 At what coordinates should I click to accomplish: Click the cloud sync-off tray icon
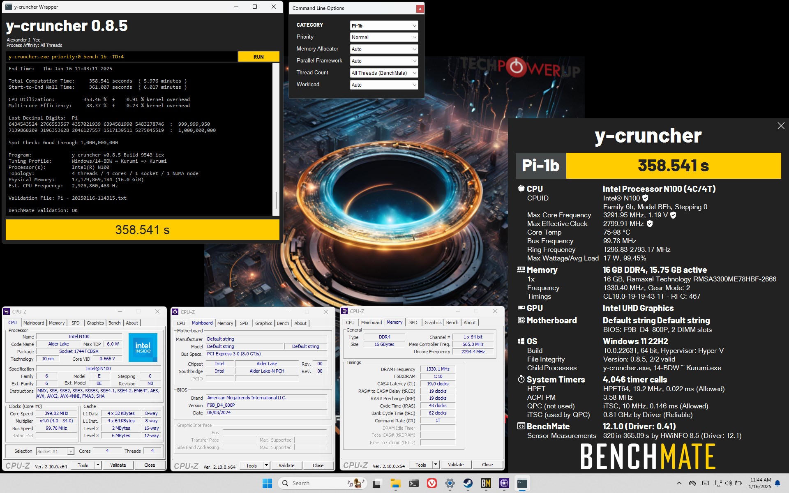pyautogui.click(x=692, y=483)
